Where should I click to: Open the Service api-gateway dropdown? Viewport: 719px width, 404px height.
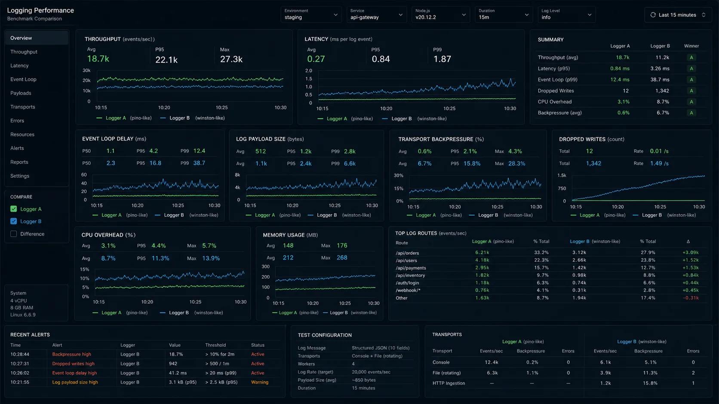[x=377, y=14]
